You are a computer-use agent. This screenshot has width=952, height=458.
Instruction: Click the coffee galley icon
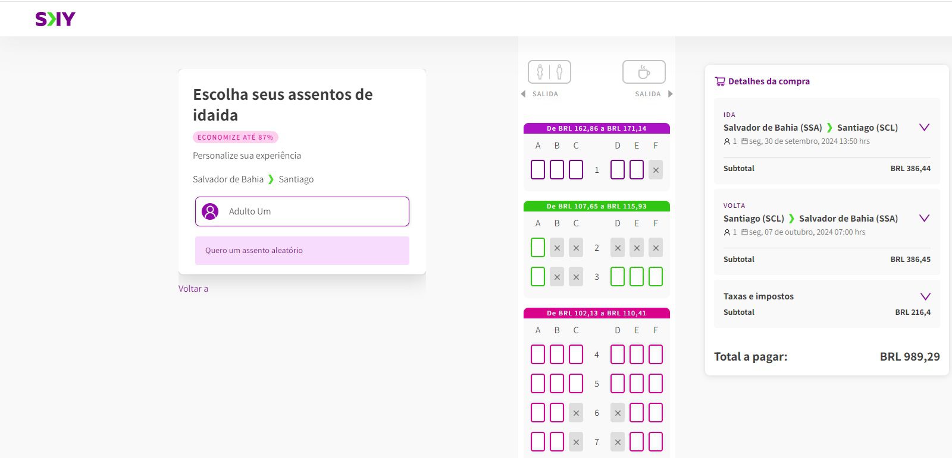click(x=644, y=72)
